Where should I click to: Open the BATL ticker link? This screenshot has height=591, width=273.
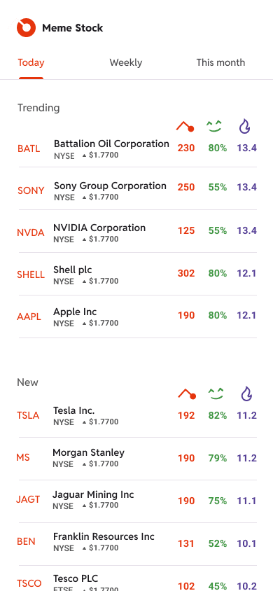pyautogui.click(x=29, y=148)
